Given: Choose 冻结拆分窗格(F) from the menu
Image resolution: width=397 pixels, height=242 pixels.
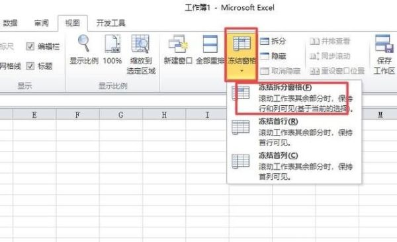Looking at the screenshot, I should tap(294, 98).
